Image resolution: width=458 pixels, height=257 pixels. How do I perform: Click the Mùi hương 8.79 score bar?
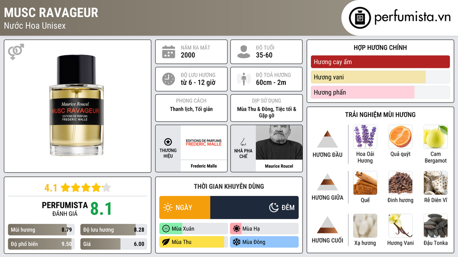[42, 230]
